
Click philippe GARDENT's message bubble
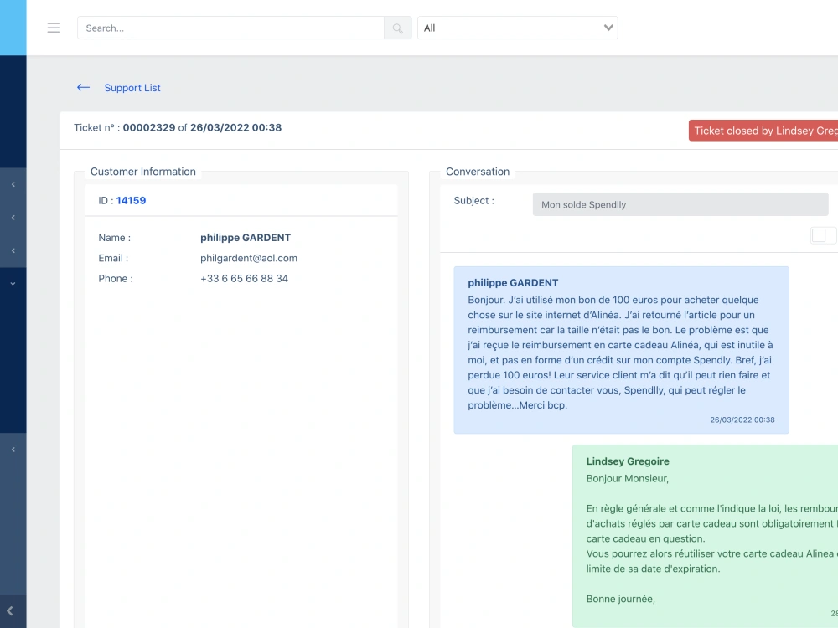click(621, 350)
